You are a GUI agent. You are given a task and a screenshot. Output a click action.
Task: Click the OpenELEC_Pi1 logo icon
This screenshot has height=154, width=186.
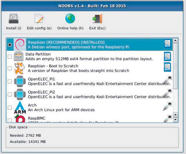pos(20,81)
